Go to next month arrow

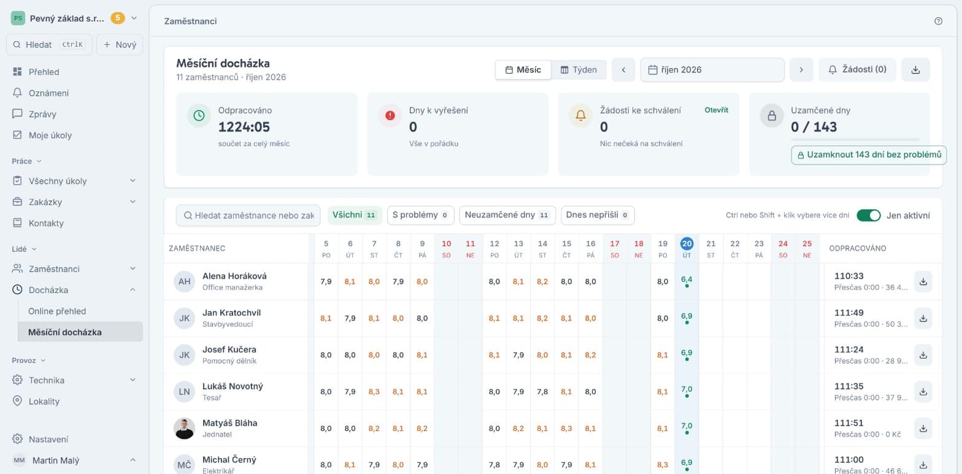[x=801, y=70]
